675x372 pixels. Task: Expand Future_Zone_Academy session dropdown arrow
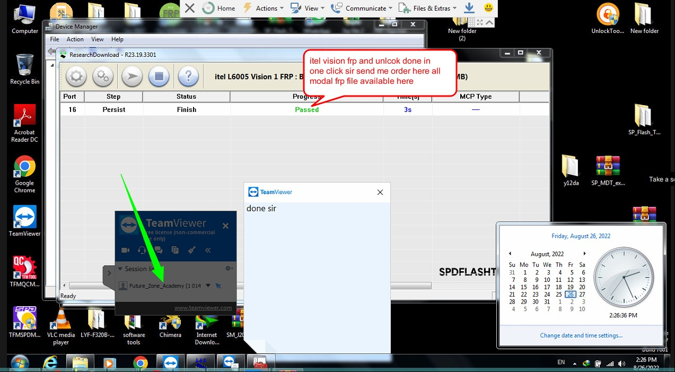click(x=208, y=286)
